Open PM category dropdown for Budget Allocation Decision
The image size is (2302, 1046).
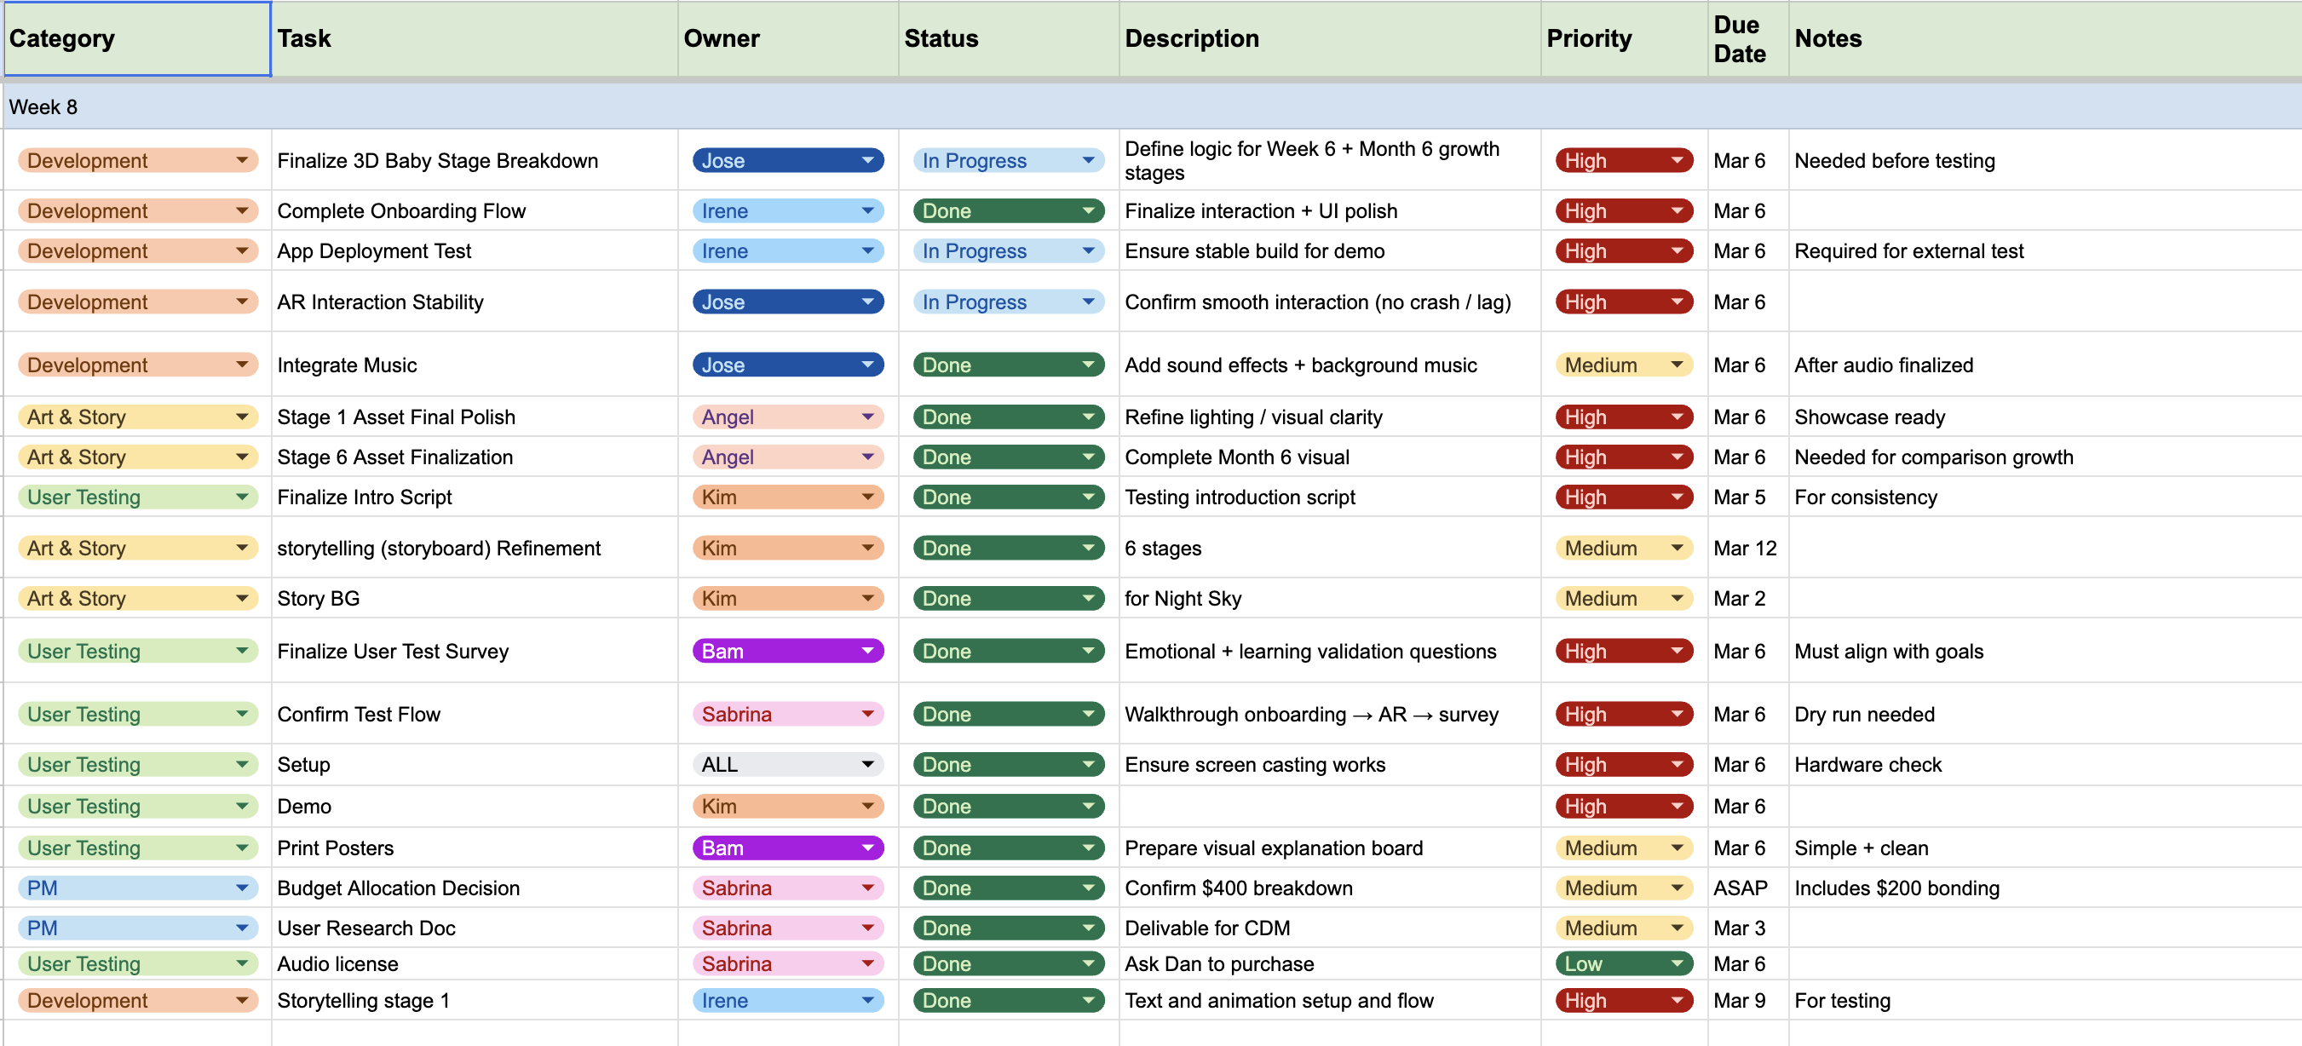click(x=241, y=888)
